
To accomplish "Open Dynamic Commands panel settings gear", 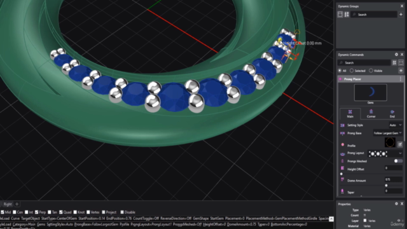I will 396,55.
